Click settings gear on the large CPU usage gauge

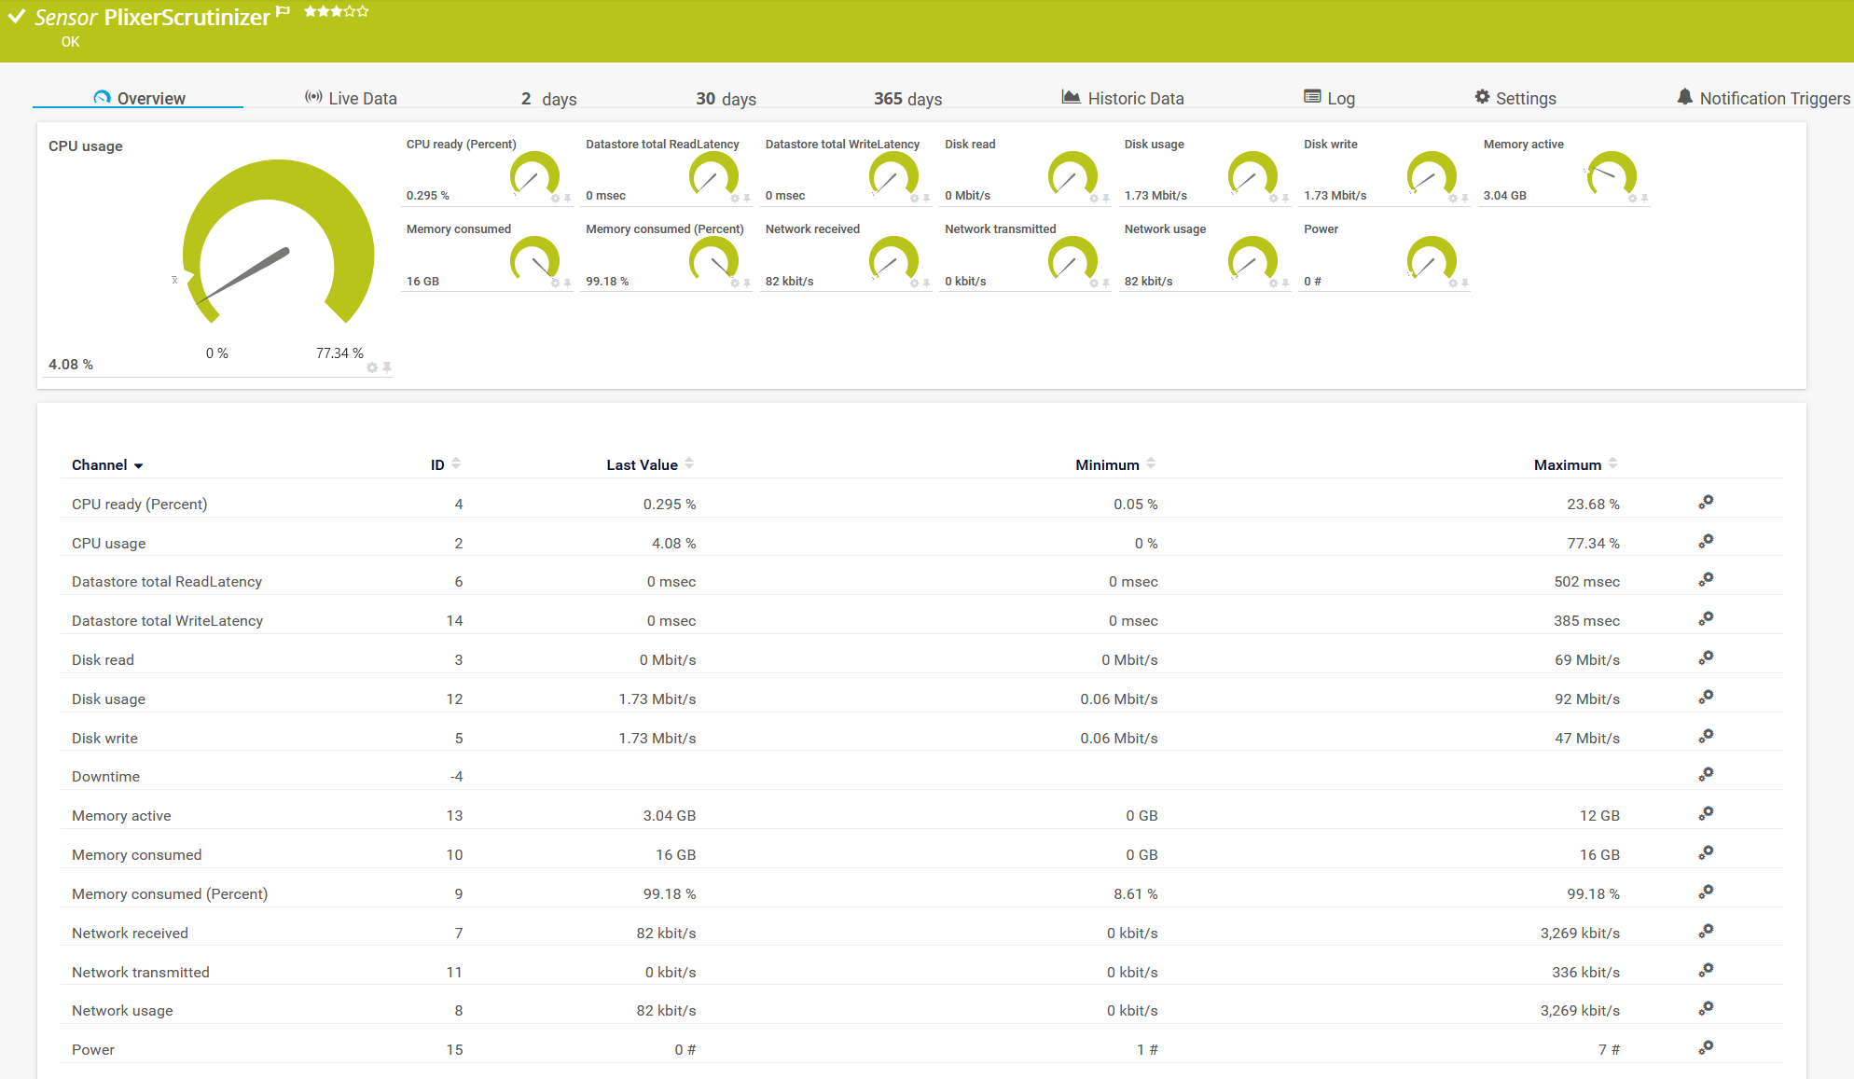click(372, 368)
